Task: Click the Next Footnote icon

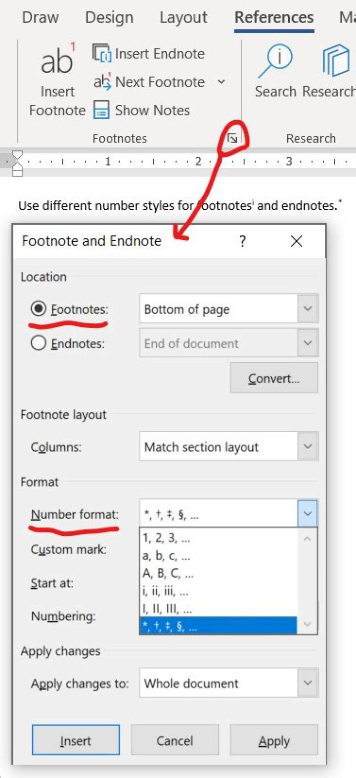Action: coord(102,82)
